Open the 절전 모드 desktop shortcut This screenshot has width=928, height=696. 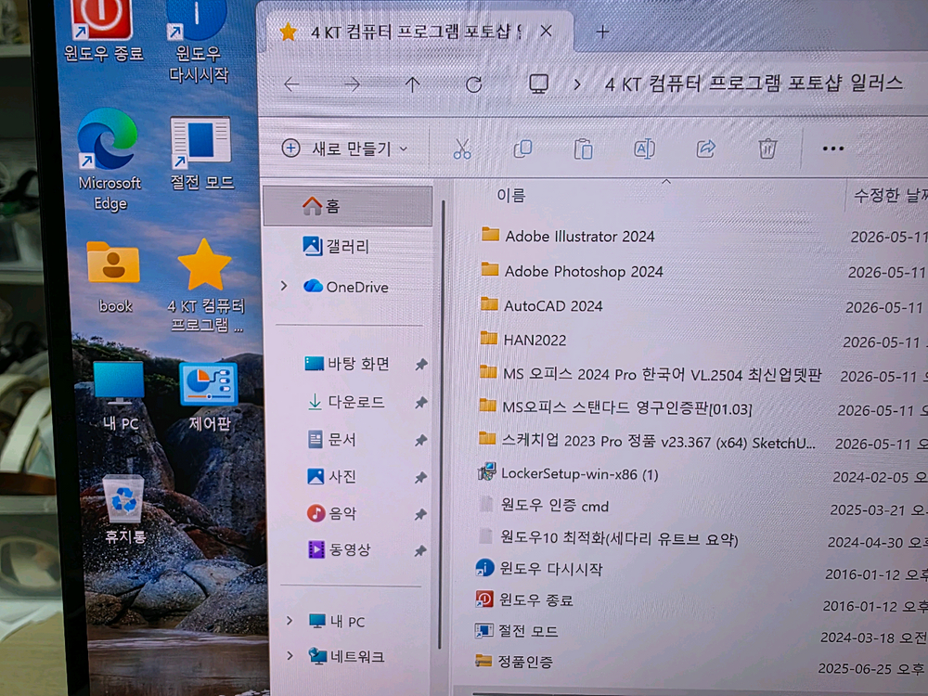[201, 153]
